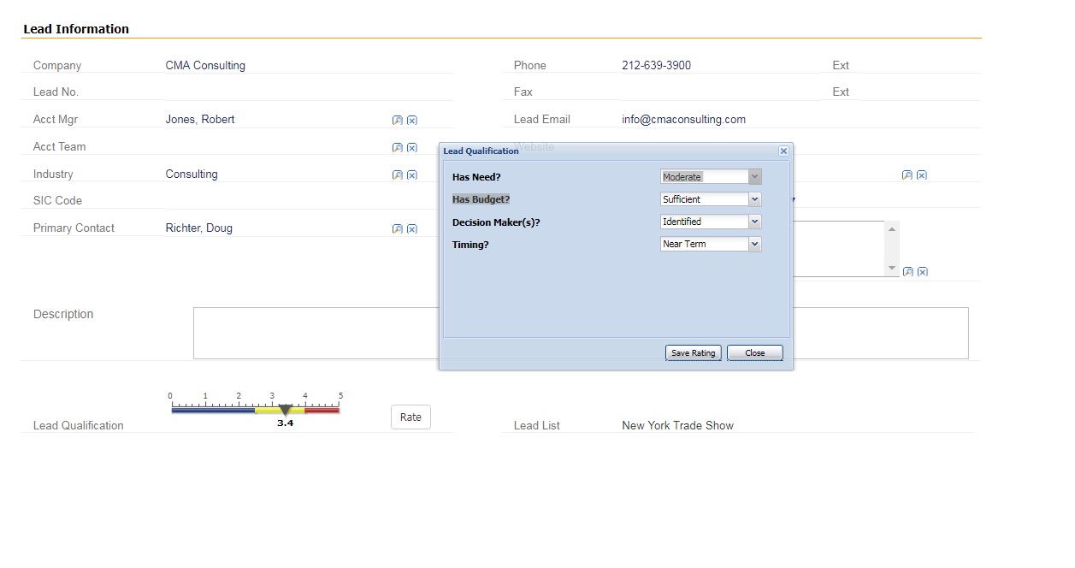Clear the Primary Contact field

412,228
